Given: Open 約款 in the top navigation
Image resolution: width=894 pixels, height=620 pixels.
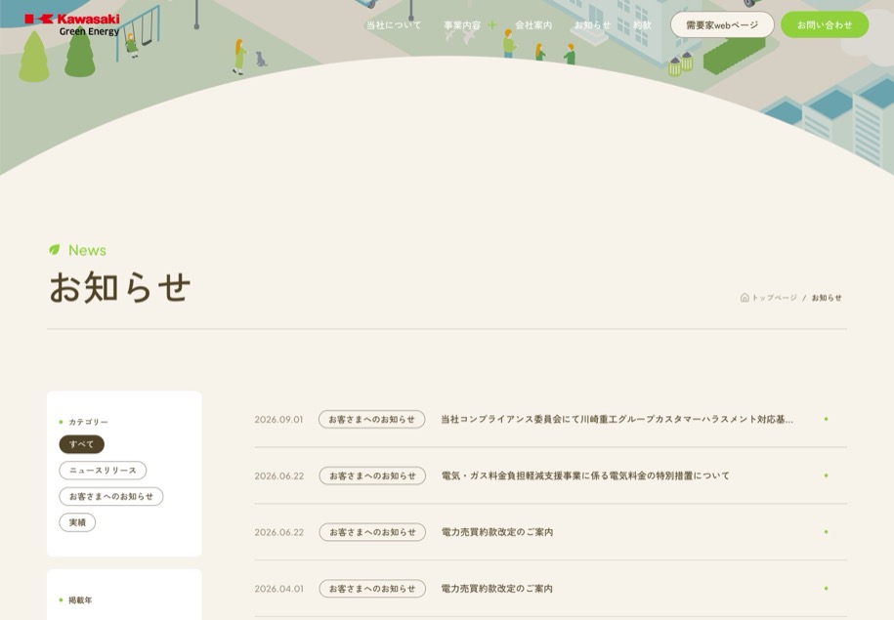Looking at the screenshot, I should point(642,25).
